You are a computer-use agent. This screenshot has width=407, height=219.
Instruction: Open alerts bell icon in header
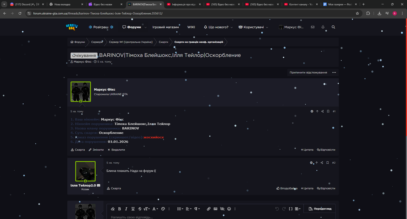tap(323, 27)
